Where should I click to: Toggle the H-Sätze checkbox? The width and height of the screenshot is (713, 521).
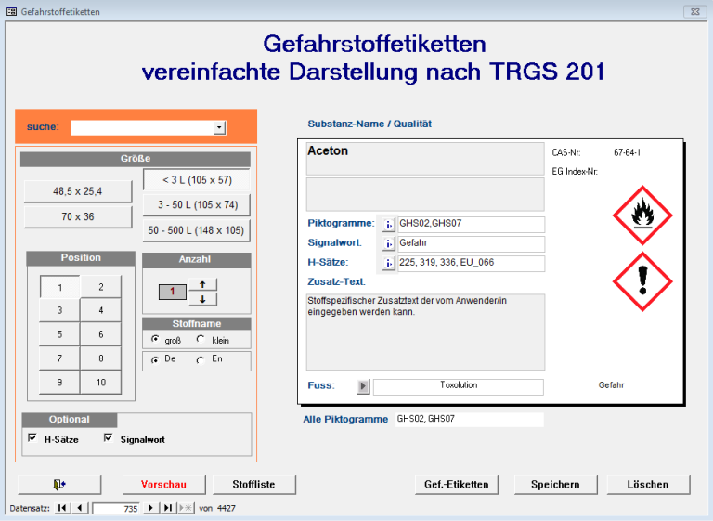pyautogui.click(x=32, y=438)
